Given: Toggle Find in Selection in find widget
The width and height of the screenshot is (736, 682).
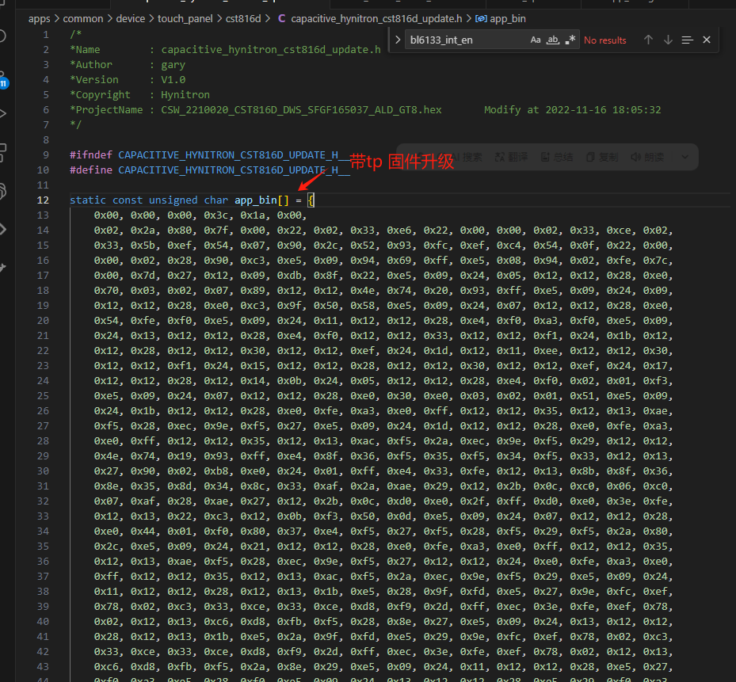Looking at the screenshot, I should (x=687, y=40).
